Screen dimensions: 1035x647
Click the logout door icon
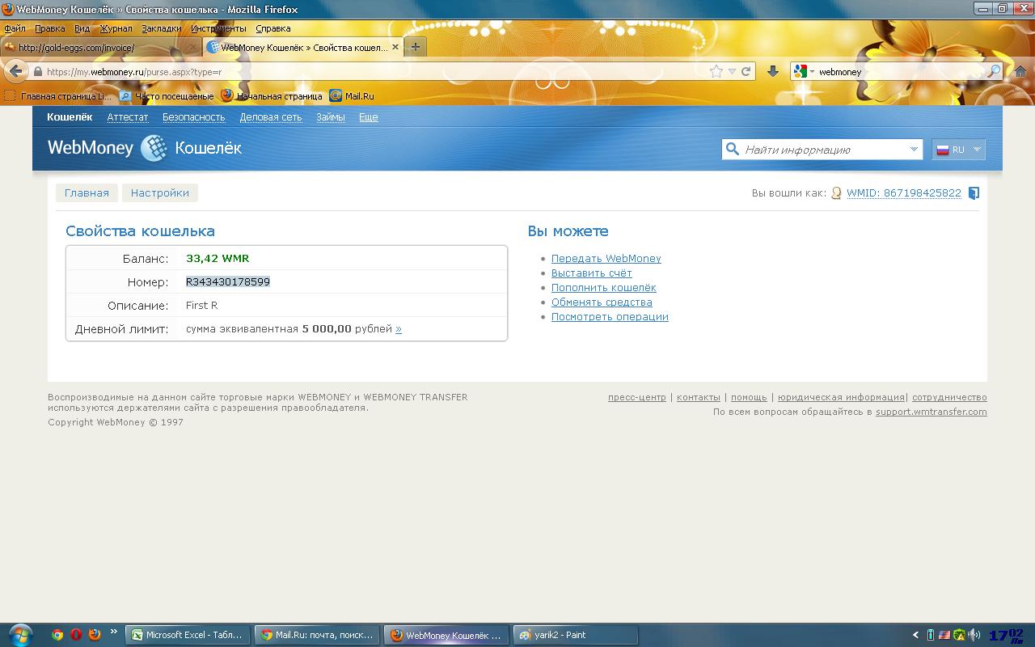(974, 192)
